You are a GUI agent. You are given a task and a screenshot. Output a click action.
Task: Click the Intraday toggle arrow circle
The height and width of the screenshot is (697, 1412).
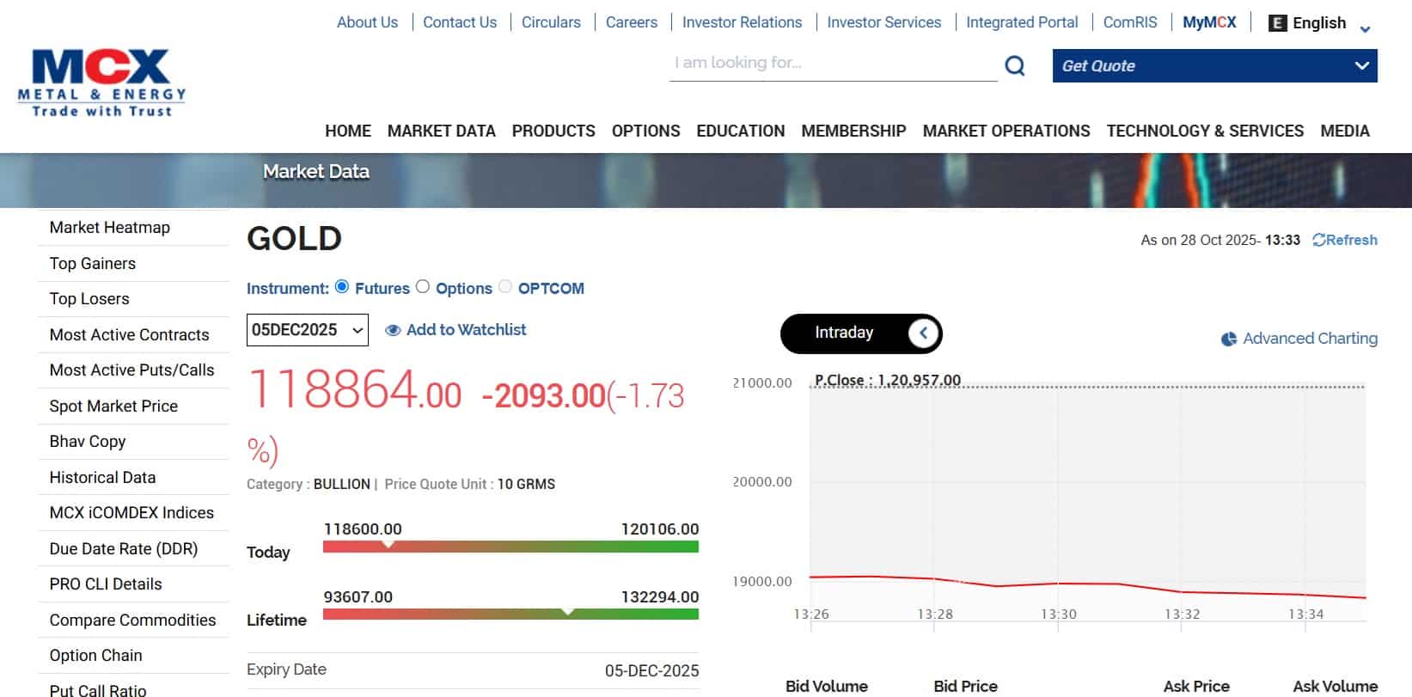pyautogui.click(x=924, y=333)
